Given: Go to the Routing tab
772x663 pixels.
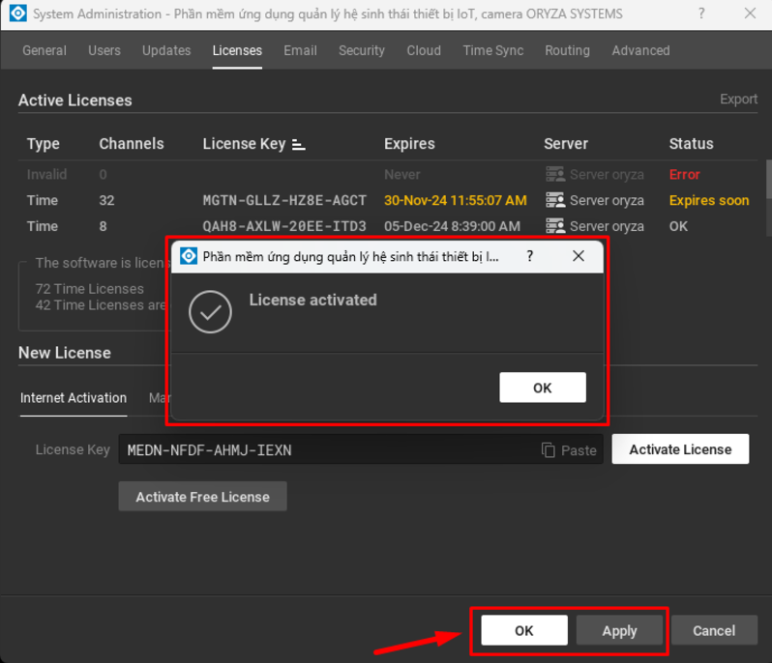Looking at the screenshot, I should click(x=567, y=50).
